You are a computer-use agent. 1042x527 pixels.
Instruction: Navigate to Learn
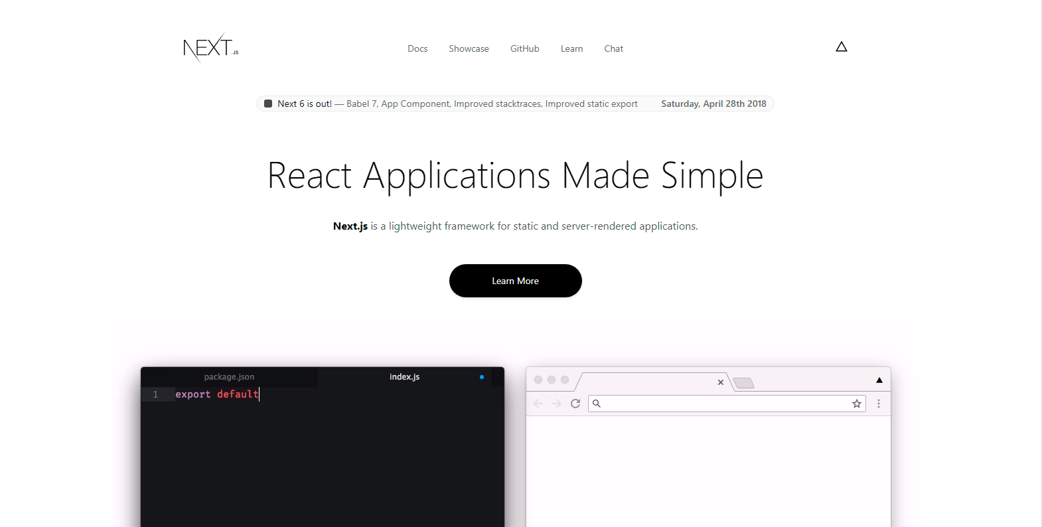click(x=571, y=48)
